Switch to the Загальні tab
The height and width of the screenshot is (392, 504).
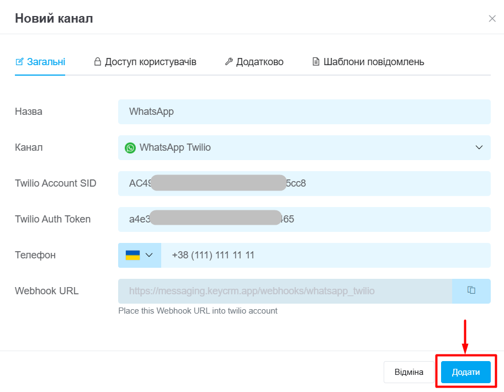(x=40, y=62)
